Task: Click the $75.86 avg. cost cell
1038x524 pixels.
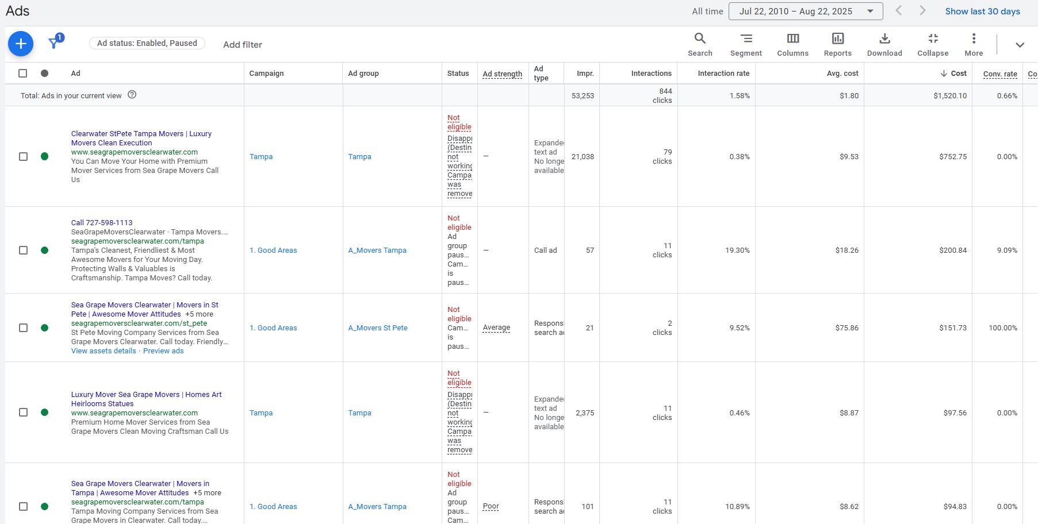Action: click(847, 327)
